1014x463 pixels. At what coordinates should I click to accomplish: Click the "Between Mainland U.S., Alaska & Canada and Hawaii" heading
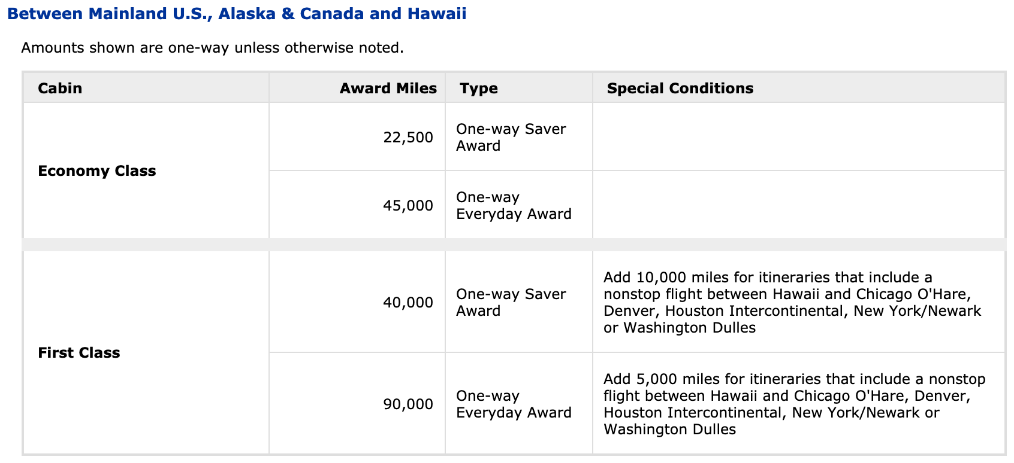pyautogui.click(x=237, y=14)
